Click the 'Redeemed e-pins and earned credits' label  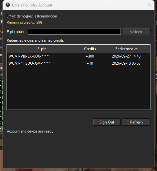(35, 40)
